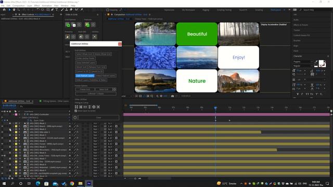Select the Eraser tool

point(71,10)
